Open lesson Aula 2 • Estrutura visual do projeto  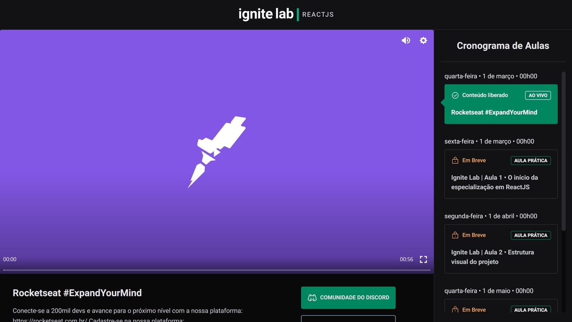tap(501, 249)
